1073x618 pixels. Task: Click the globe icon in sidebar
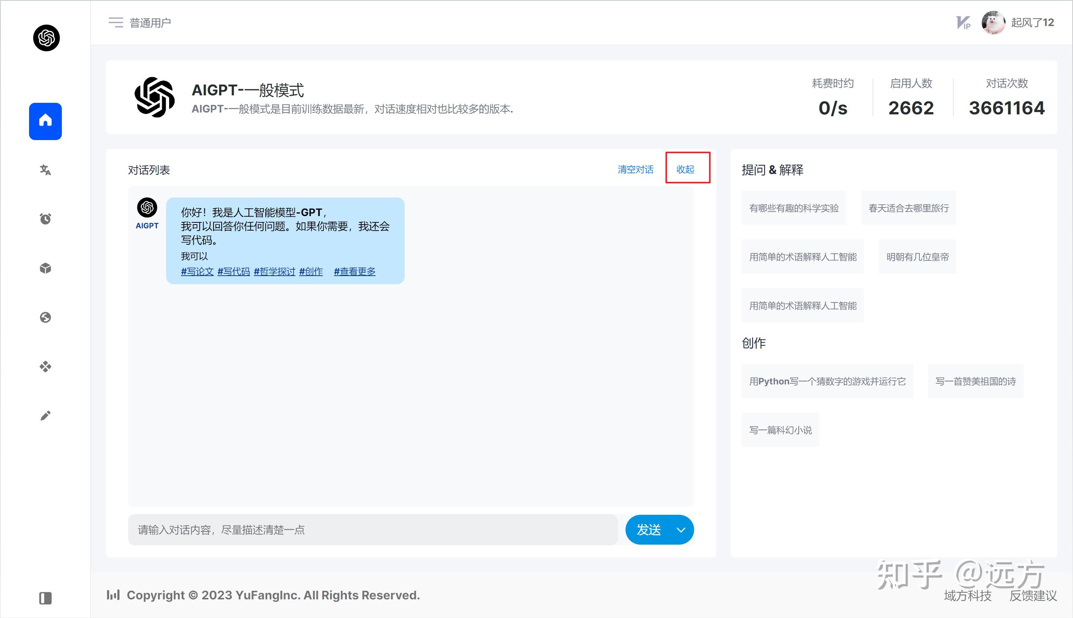click(x=45, y=317)
